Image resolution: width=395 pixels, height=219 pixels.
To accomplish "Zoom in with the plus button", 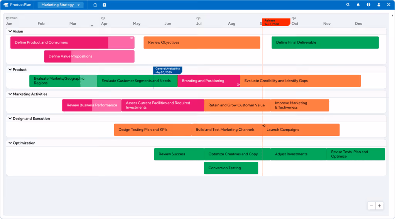I will [380, 206].
